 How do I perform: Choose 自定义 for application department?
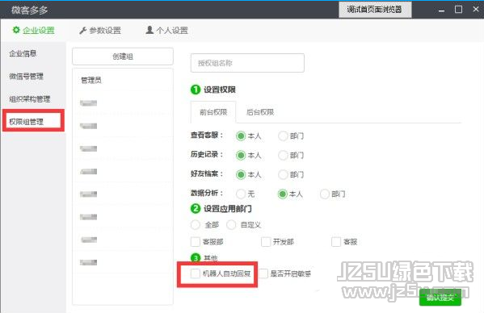(231, 225)
